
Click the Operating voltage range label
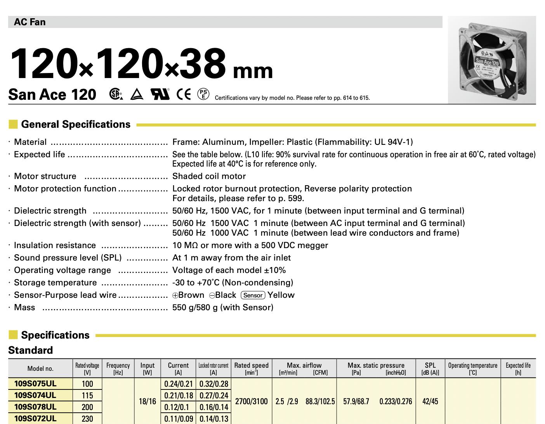[62, 270]
